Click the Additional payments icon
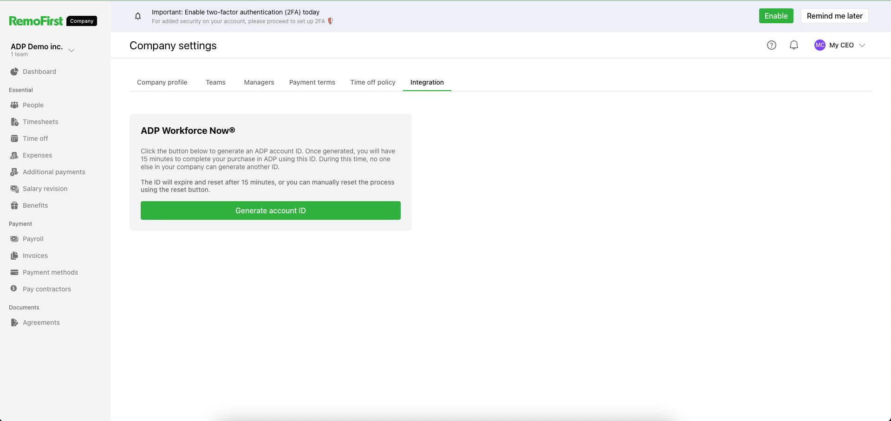This screenshot has width=891, height=421. (14, 172)
